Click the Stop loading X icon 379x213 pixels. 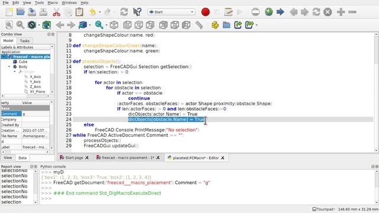coord(327,12)
